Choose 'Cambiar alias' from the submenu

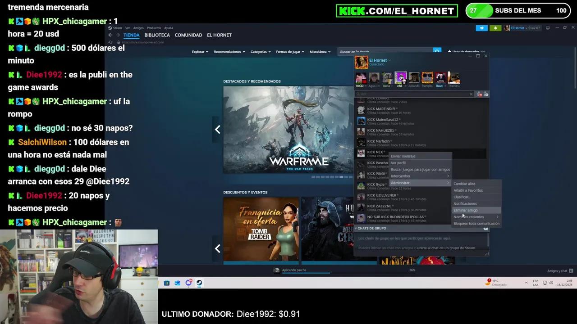tap(476, 184)
